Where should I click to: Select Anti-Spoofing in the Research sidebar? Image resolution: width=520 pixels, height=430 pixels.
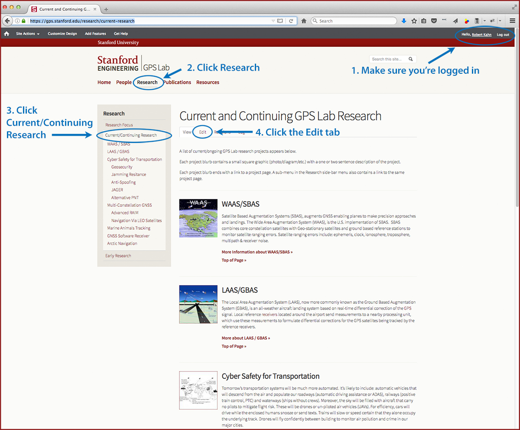(x=123, y=182)
